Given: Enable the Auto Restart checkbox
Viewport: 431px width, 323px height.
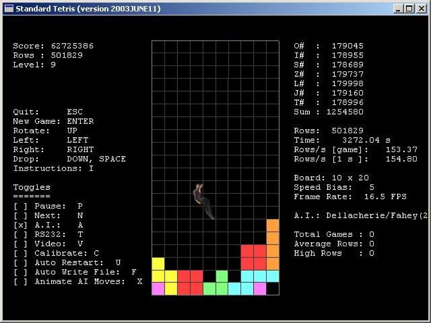Looking at the screenshot, I should click(21, 263).
